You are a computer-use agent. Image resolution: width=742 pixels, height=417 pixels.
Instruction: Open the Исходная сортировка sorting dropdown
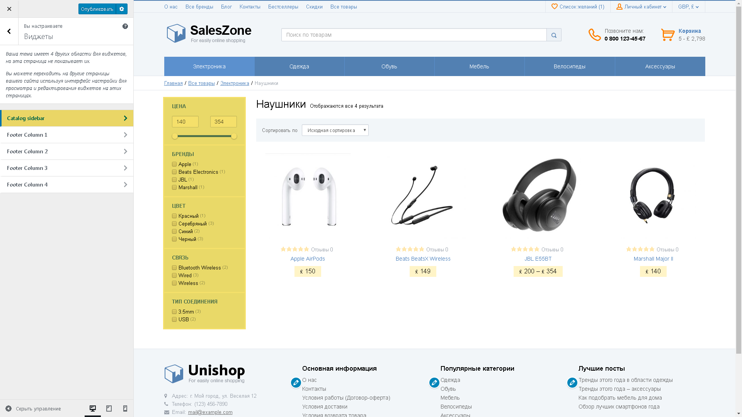(335, 130)
